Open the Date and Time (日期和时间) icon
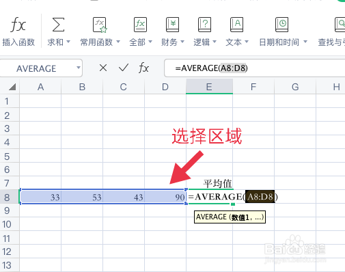Screen dimensions: 345x272 coord(281,25)
